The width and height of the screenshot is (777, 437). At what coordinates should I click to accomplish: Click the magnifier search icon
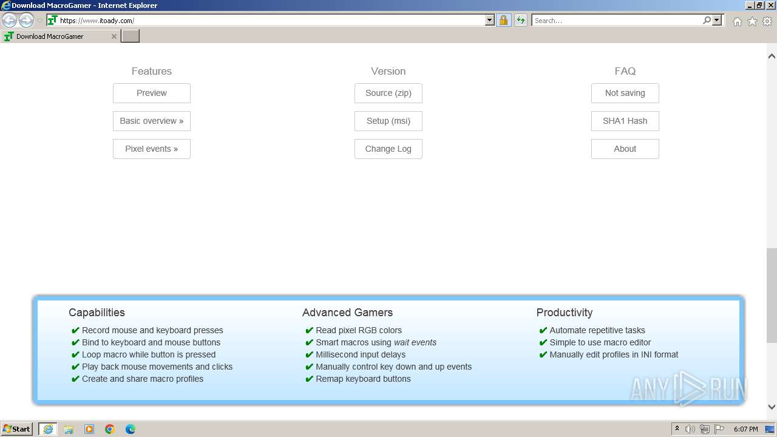707,21
